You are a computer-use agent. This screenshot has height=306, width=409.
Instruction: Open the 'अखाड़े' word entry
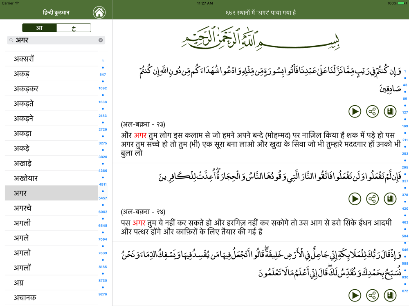tap(51, 163)
